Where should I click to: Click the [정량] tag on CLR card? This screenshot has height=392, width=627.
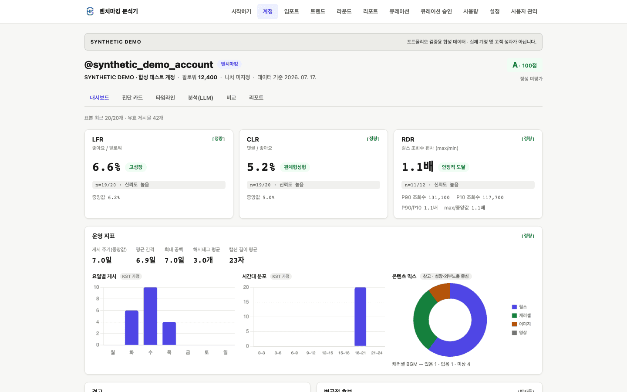pyautogui.click(x=373, y=139)
